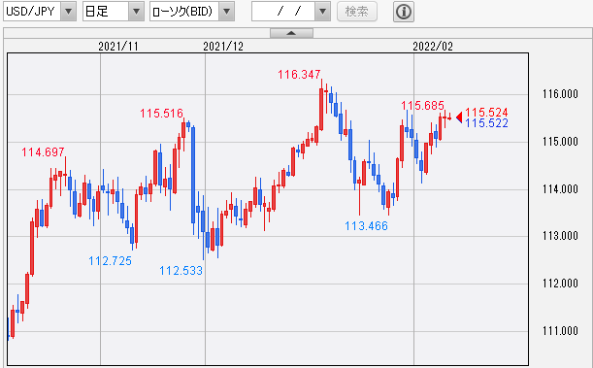Click the red current price marker triangle

[x=459, y=117]
